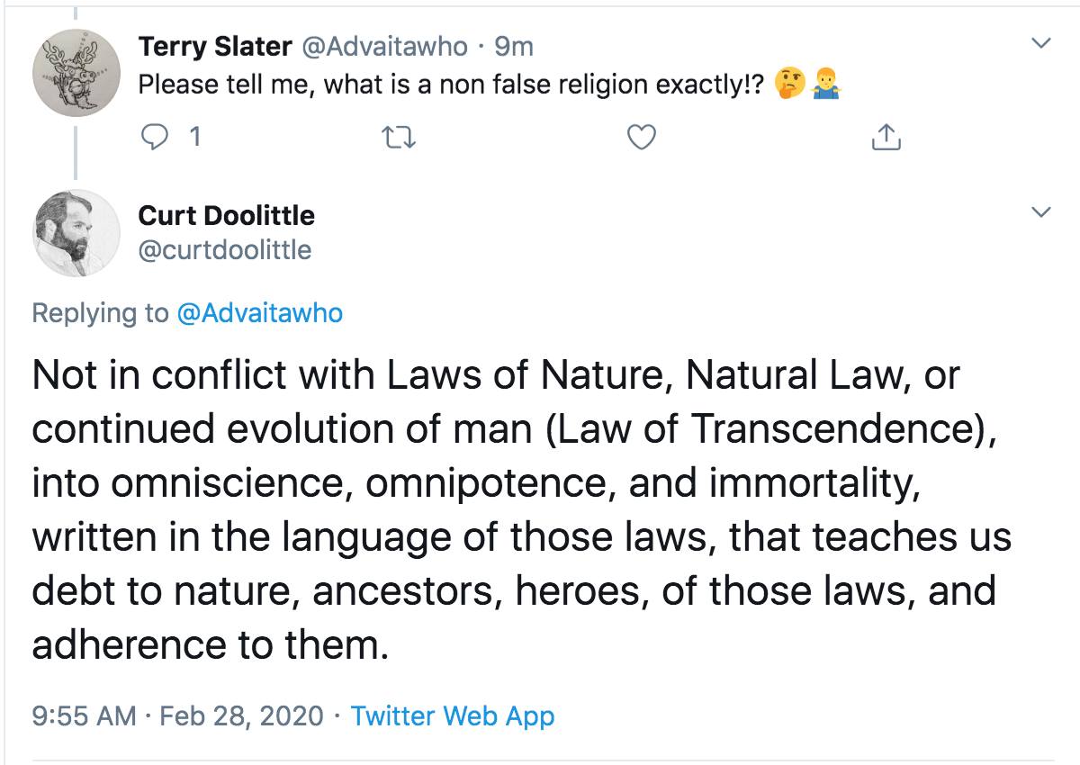Viewport: 1080px width, 765px height.
Task: Open Curt Doolittle's profile avatar
Action: click(76, 232)
